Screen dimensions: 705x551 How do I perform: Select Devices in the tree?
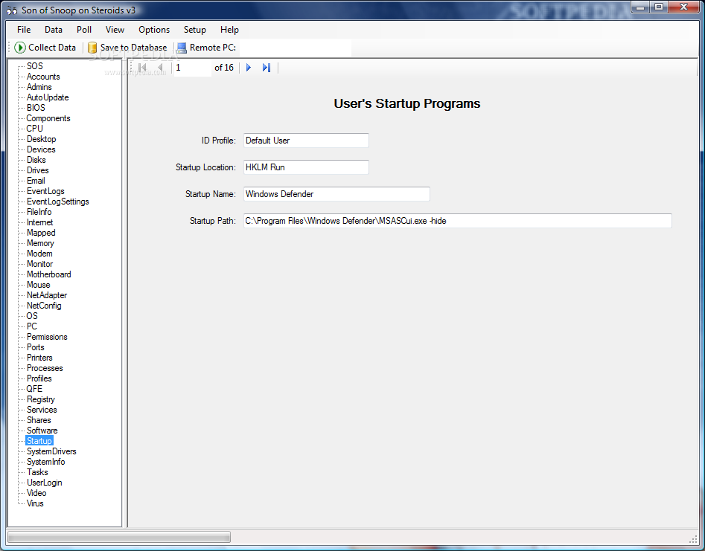tap(41, 149)
